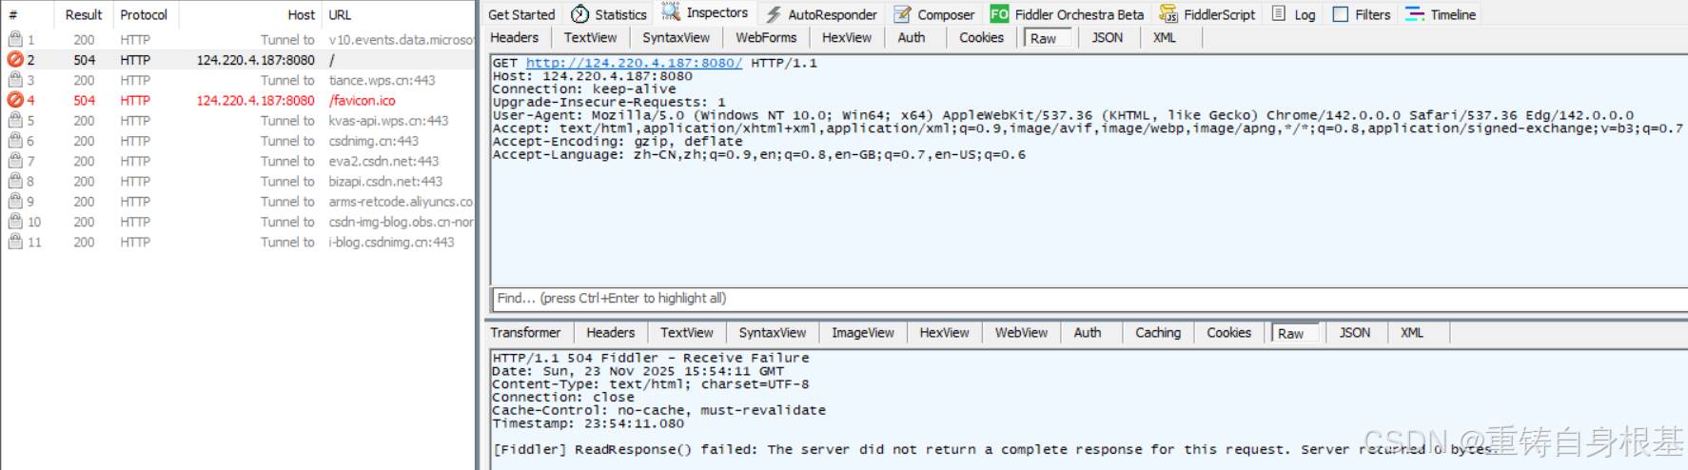1688x470 pixels.
Task: Toggle the Filters checkbox
Action: 1340,14
